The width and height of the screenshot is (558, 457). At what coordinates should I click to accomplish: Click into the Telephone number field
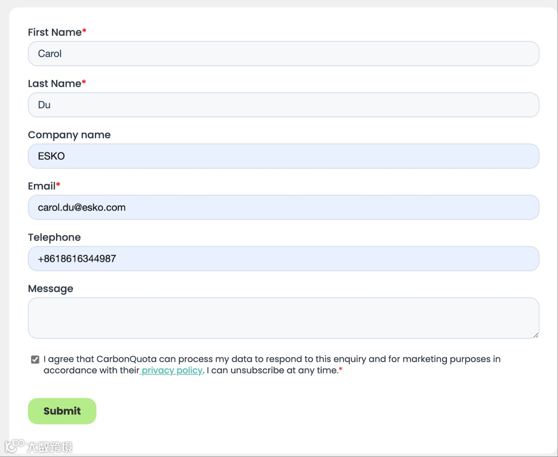(x=283, y=258)
